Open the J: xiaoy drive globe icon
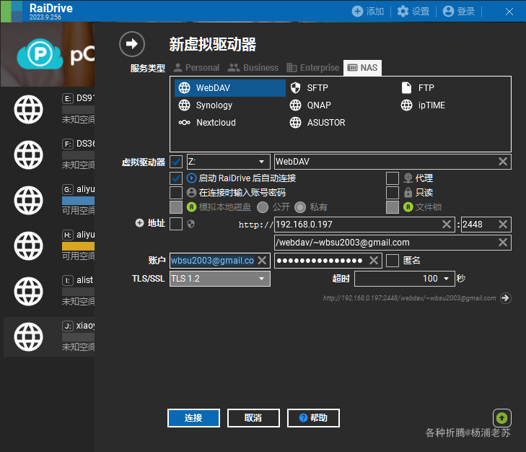This screenshot has width=526, height=452. (x=29, y=336)
